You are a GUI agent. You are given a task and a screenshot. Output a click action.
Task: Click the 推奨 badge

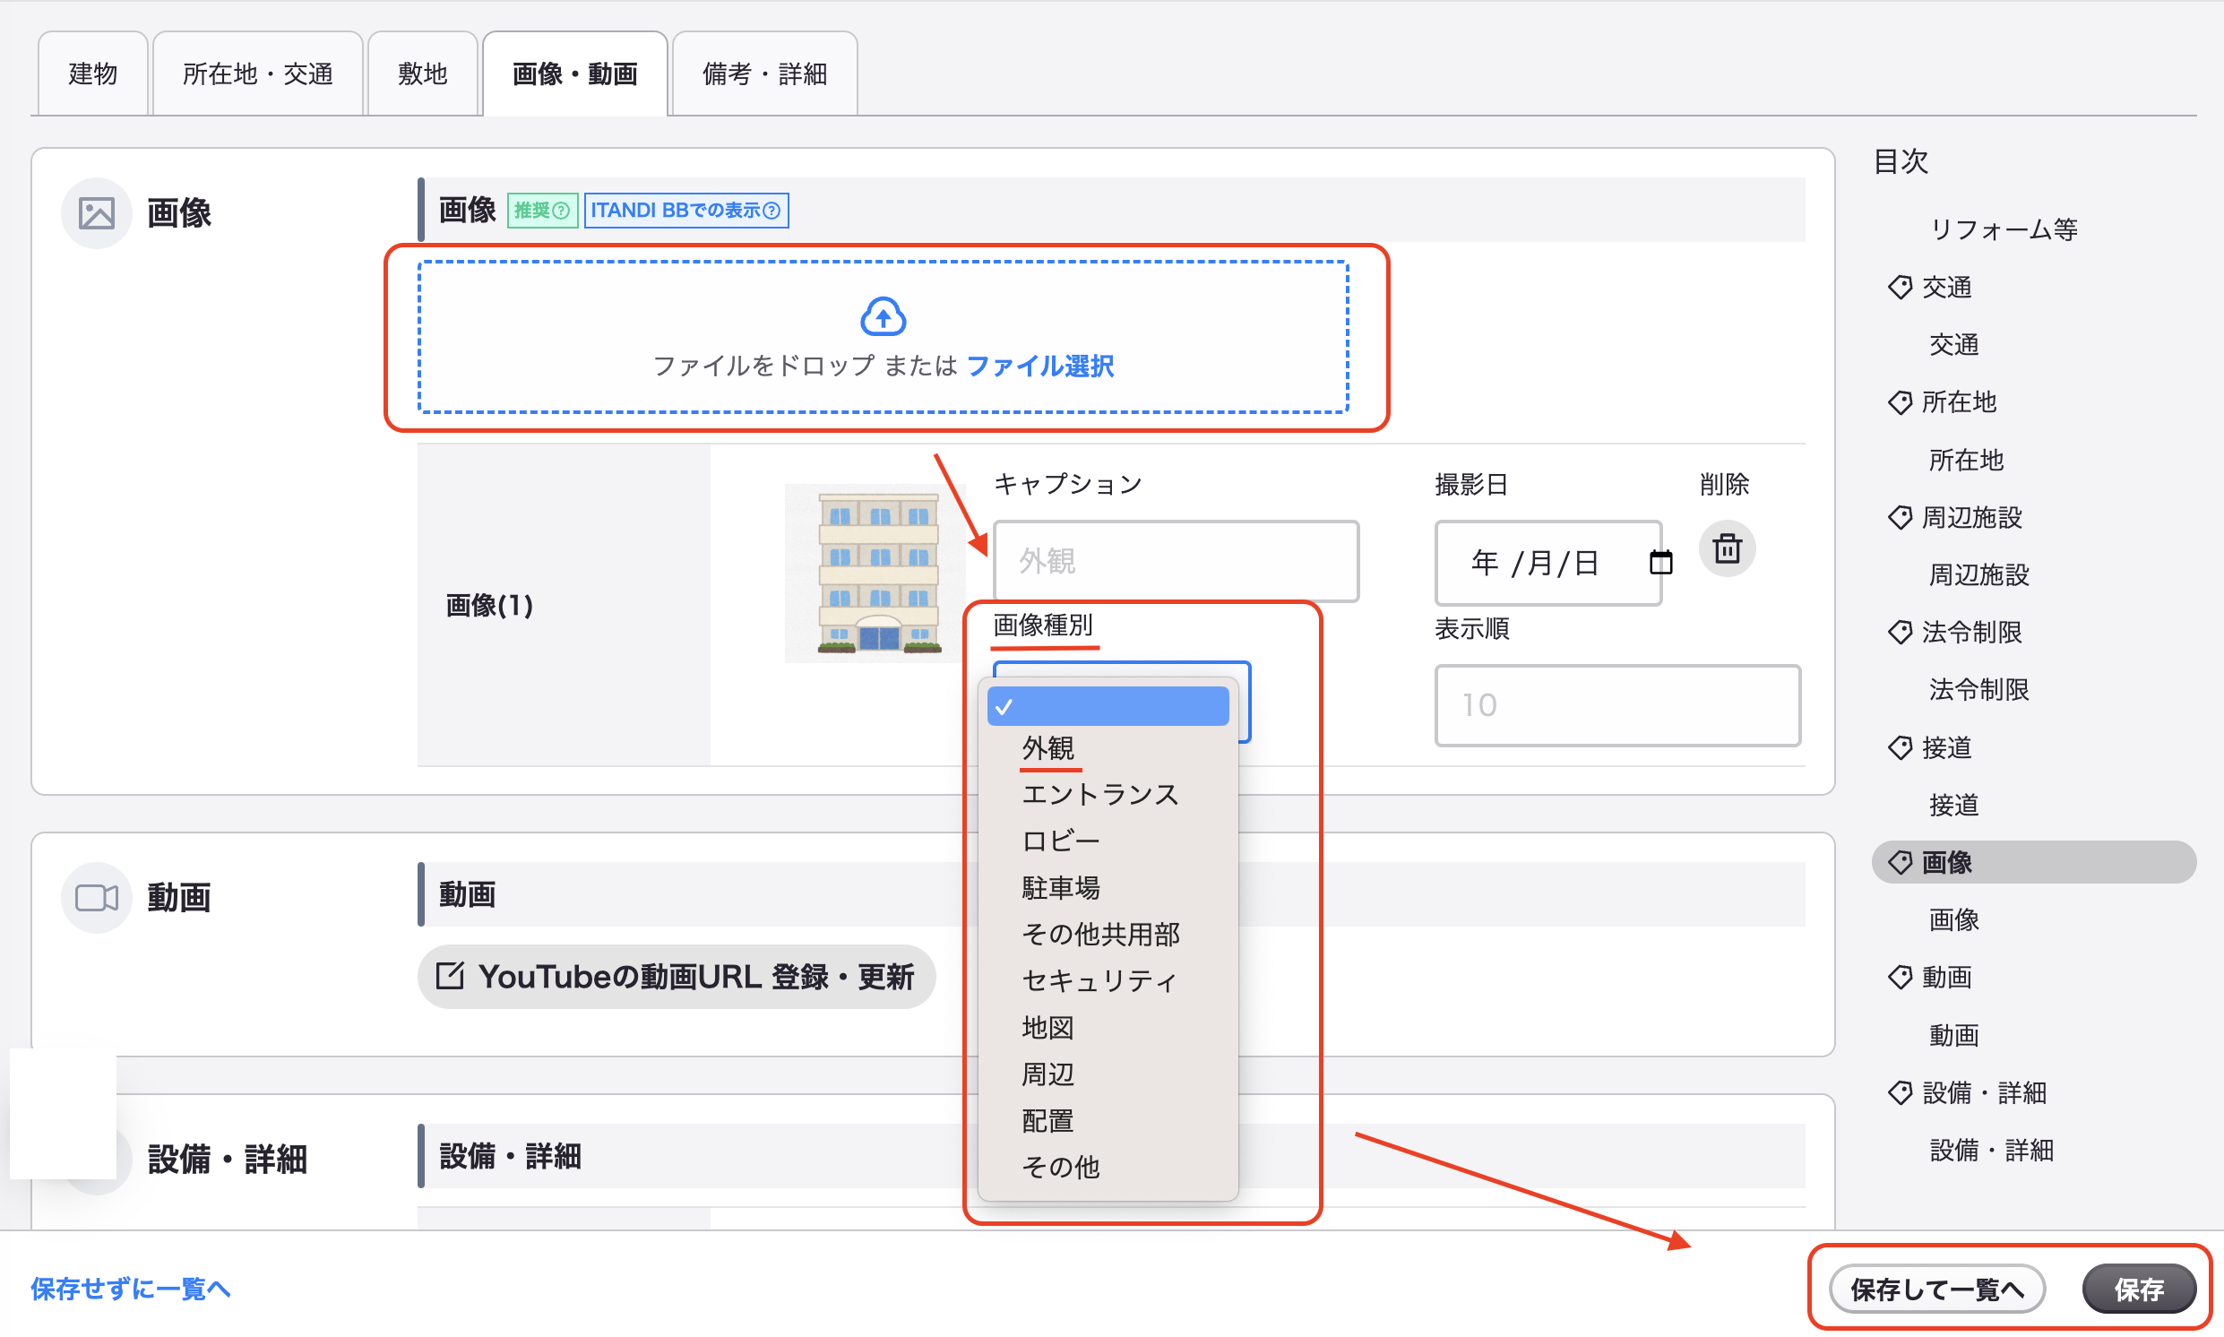pyautogui.click(x=541, y=211)
